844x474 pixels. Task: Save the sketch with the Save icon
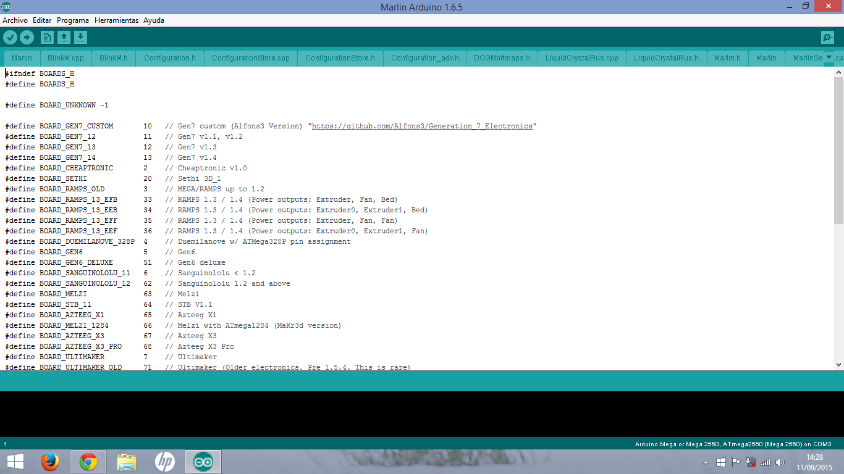point(80,38)
